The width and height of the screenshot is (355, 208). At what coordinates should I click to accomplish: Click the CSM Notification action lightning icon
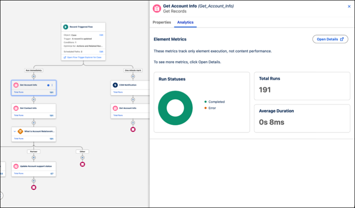[115, 85]
